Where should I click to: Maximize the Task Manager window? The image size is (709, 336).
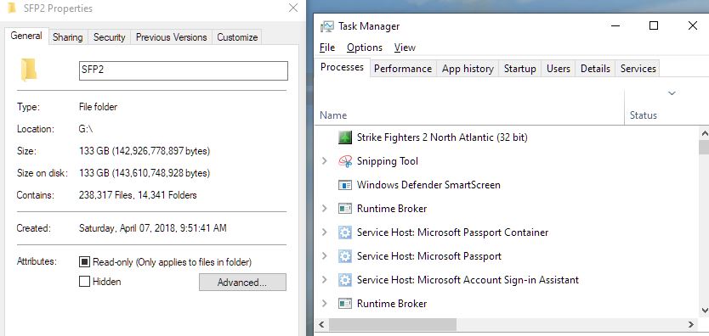[x=654, y=25]
